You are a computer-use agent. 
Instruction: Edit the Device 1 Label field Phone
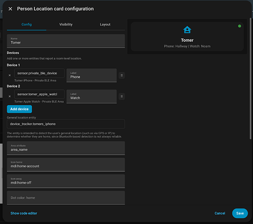(91, 75)
